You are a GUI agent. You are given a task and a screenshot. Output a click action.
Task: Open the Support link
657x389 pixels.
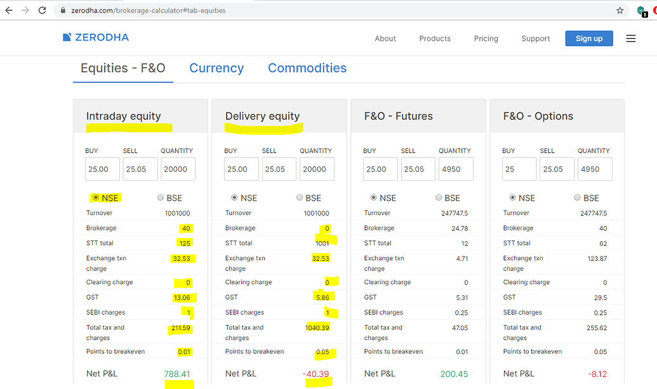[535, 39]
